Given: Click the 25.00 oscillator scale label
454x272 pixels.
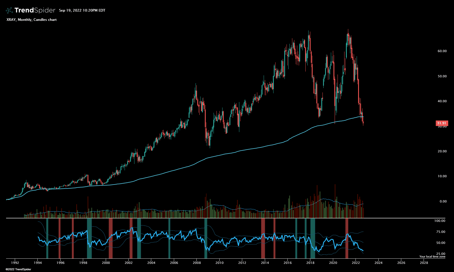Looking at the screenshot, I should (x=441, y=254).
